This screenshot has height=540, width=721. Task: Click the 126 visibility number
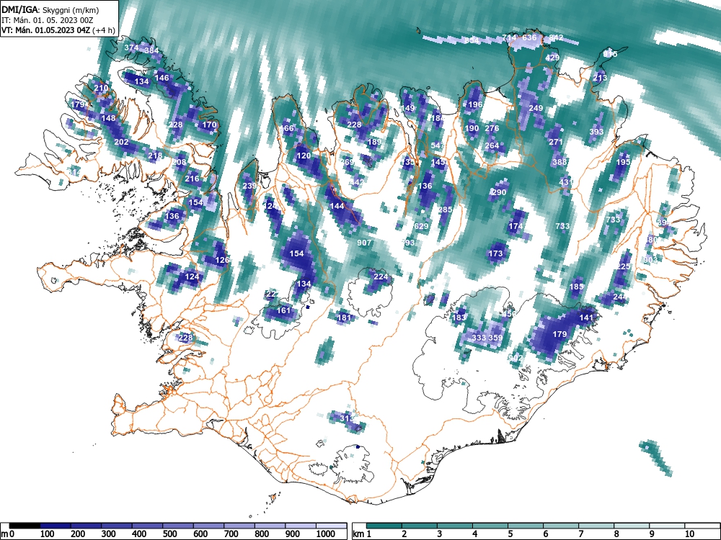coord(222,260)
